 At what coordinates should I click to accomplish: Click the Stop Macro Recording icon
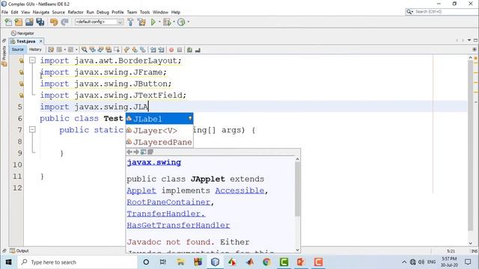[x=180, y=50]
